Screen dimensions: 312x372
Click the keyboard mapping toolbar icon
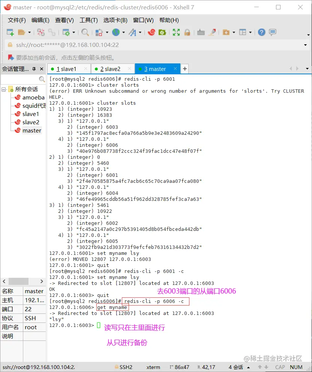201,32
